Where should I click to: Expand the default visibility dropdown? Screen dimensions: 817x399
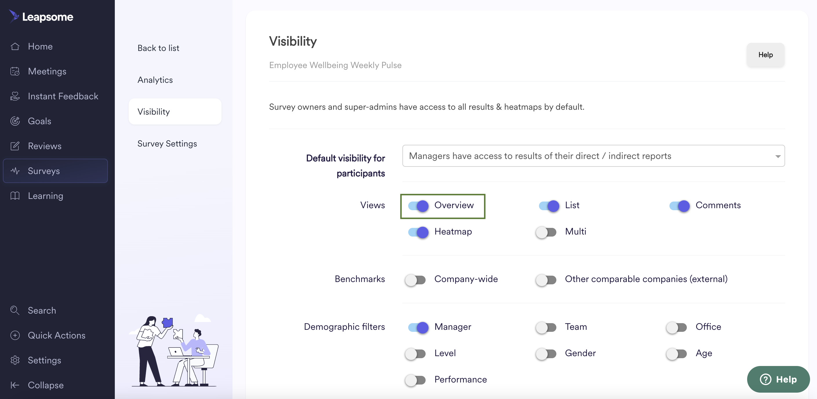click(x=593, y=156)
